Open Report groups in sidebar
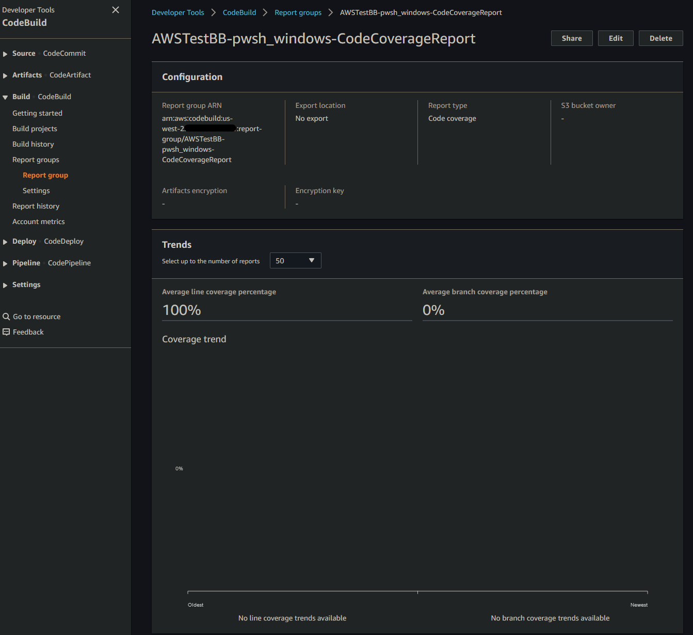Image resolution: width=693 pixels, height=635 pixels. coord(36,160)
